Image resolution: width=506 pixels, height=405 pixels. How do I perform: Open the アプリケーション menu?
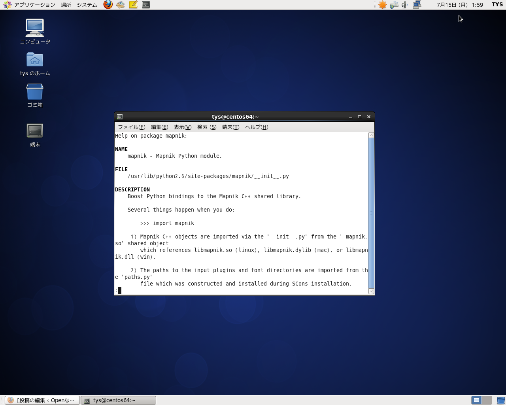click(30, 5)
